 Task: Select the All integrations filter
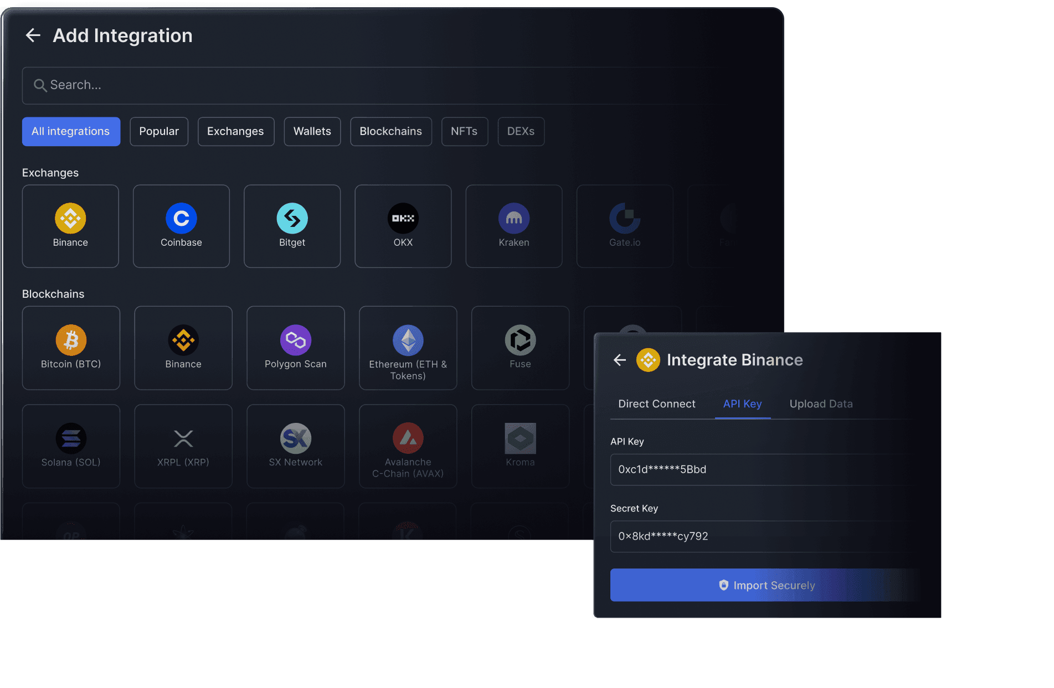coord(71,132)
